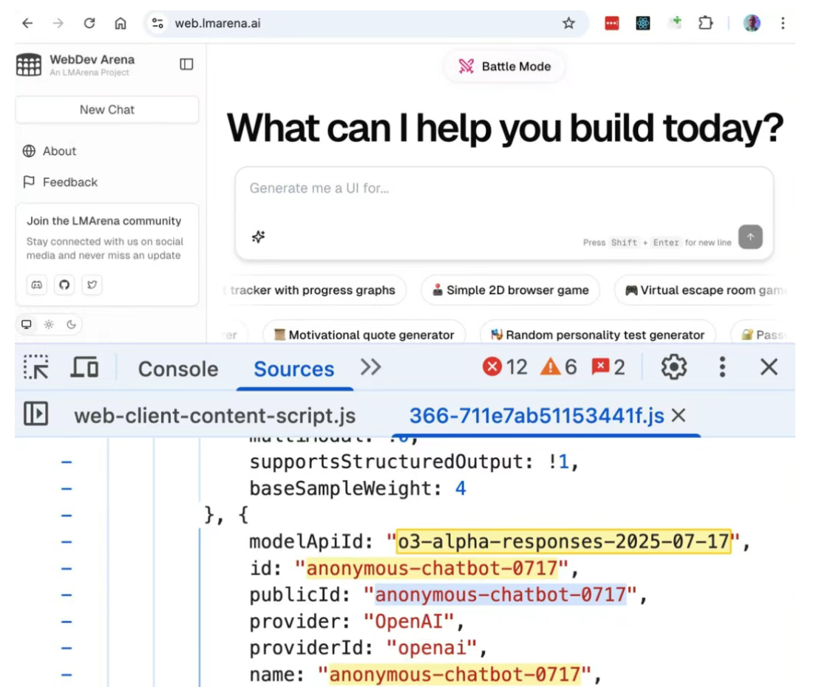Collapse the sidebar panel
Image resolution: width=819 pixels, height=687 pixels.
point(186,64)
